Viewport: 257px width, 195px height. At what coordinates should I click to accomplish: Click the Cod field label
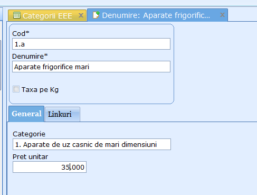point(21,33)
